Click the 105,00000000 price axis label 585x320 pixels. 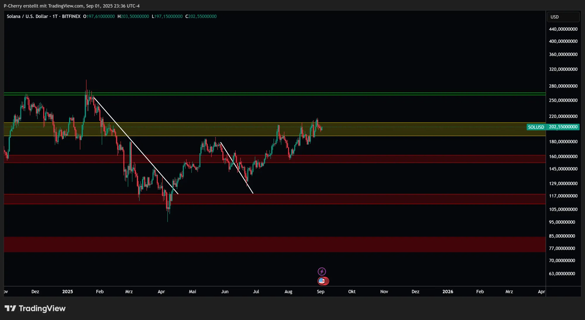click(x=563, y=209)
